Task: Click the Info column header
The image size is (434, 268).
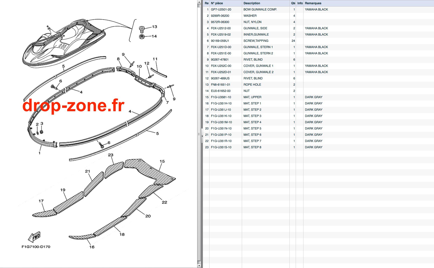Action: 300,3
